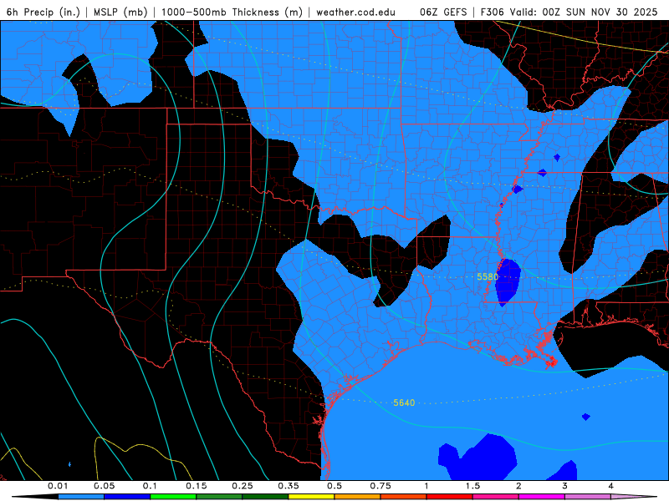The image size is (669, 501).
Task: Click the 1.5 legend value
Action: click(x=472, y=486)
